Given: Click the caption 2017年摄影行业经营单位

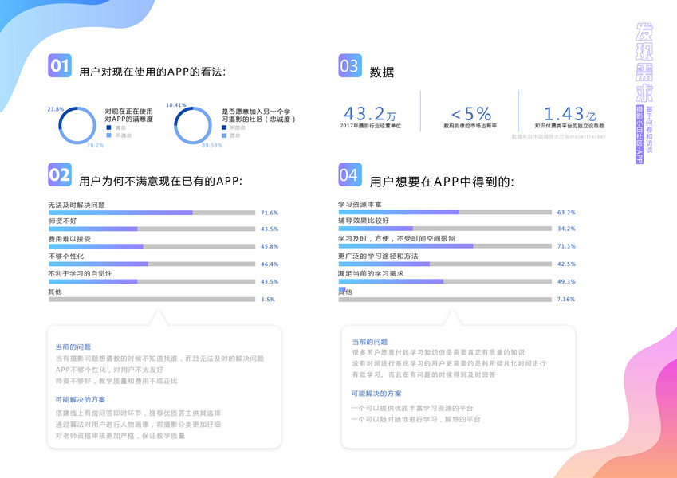Looking at the screenshot, I should click(x=371, y=126).
